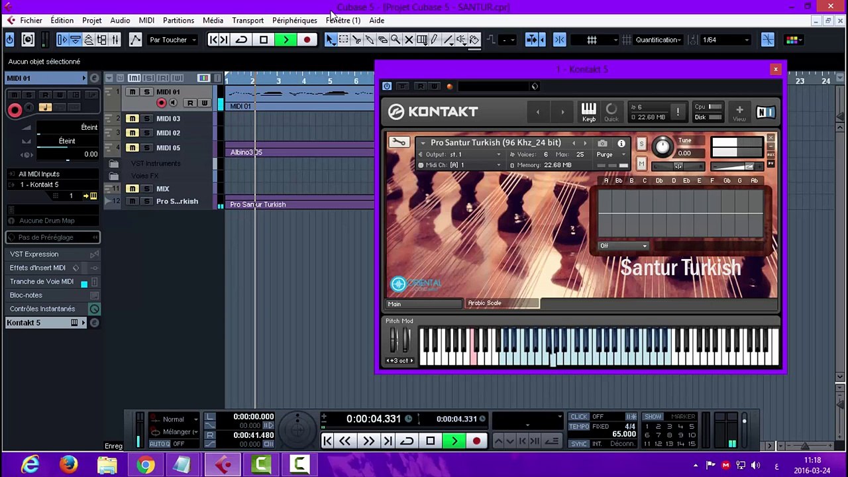Screen dimensions: 848x477
Task: Open the Contrôles Instantanés inspector section
Action: [52, 309]
